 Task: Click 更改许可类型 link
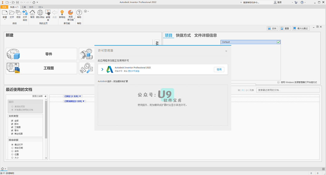134,71
